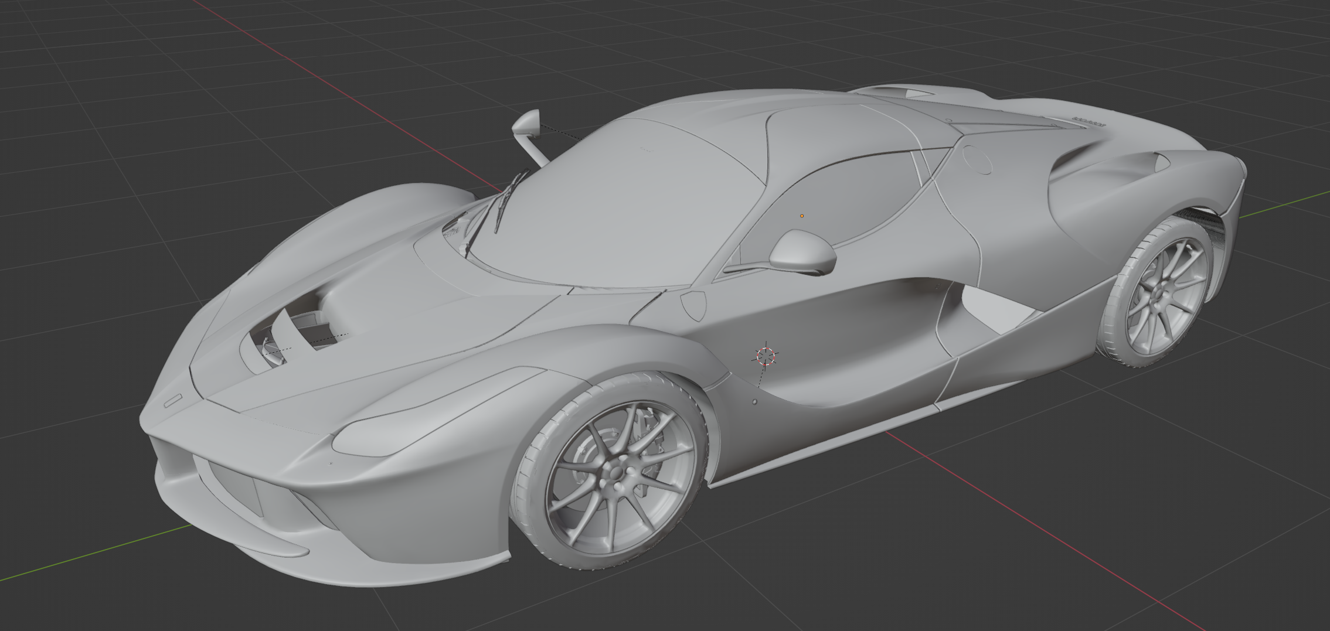Screen dimensions: 1330x631
Task: Click the near-side door mirror housing
Action: tap(802, 253)
